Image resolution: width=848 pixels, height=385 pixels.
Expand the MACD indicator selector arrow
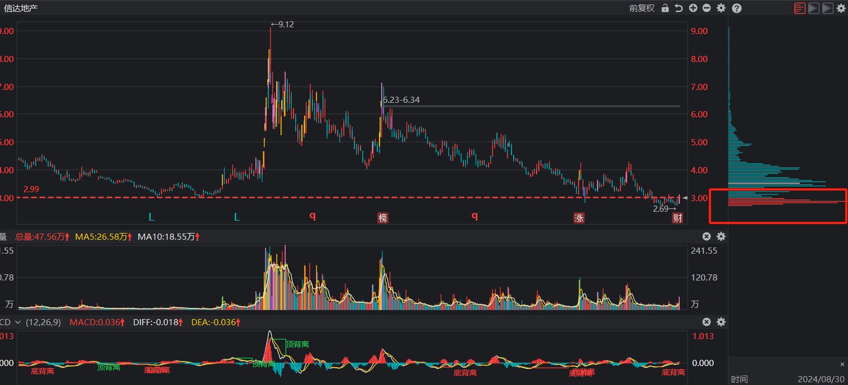click(17, 322)
